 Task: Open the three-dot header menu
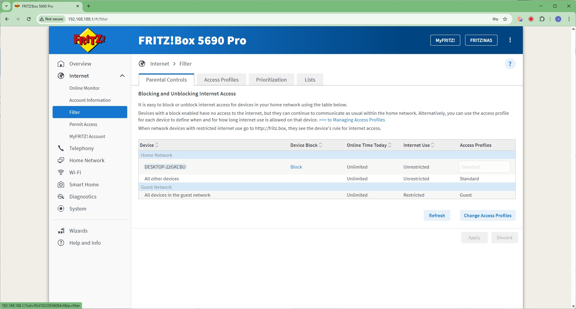pos(510,40)
